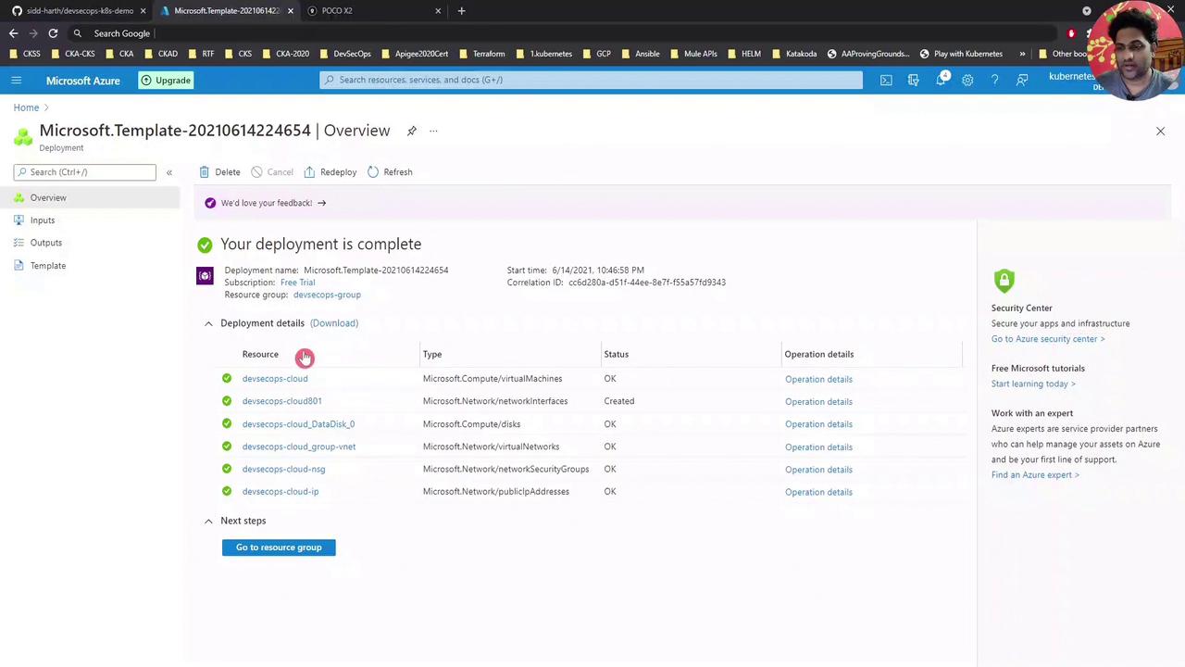This screenshot has height=667, width=1185.
Task: Open the Katakoda bookmark folder
Action: pyautogui.click(x=794, y=54)
